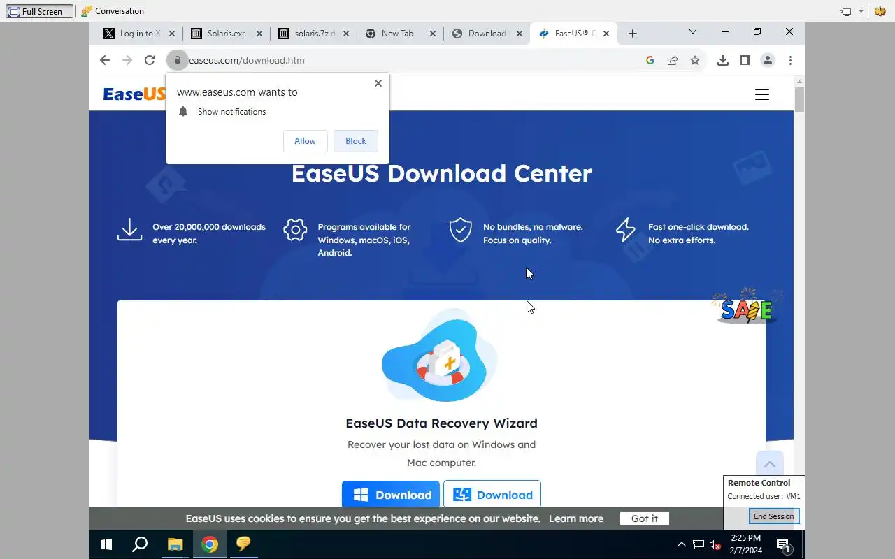Viewport: 895px width, 559px height.
Task: Open the tab search dropdown
Action: click(693, 31)
